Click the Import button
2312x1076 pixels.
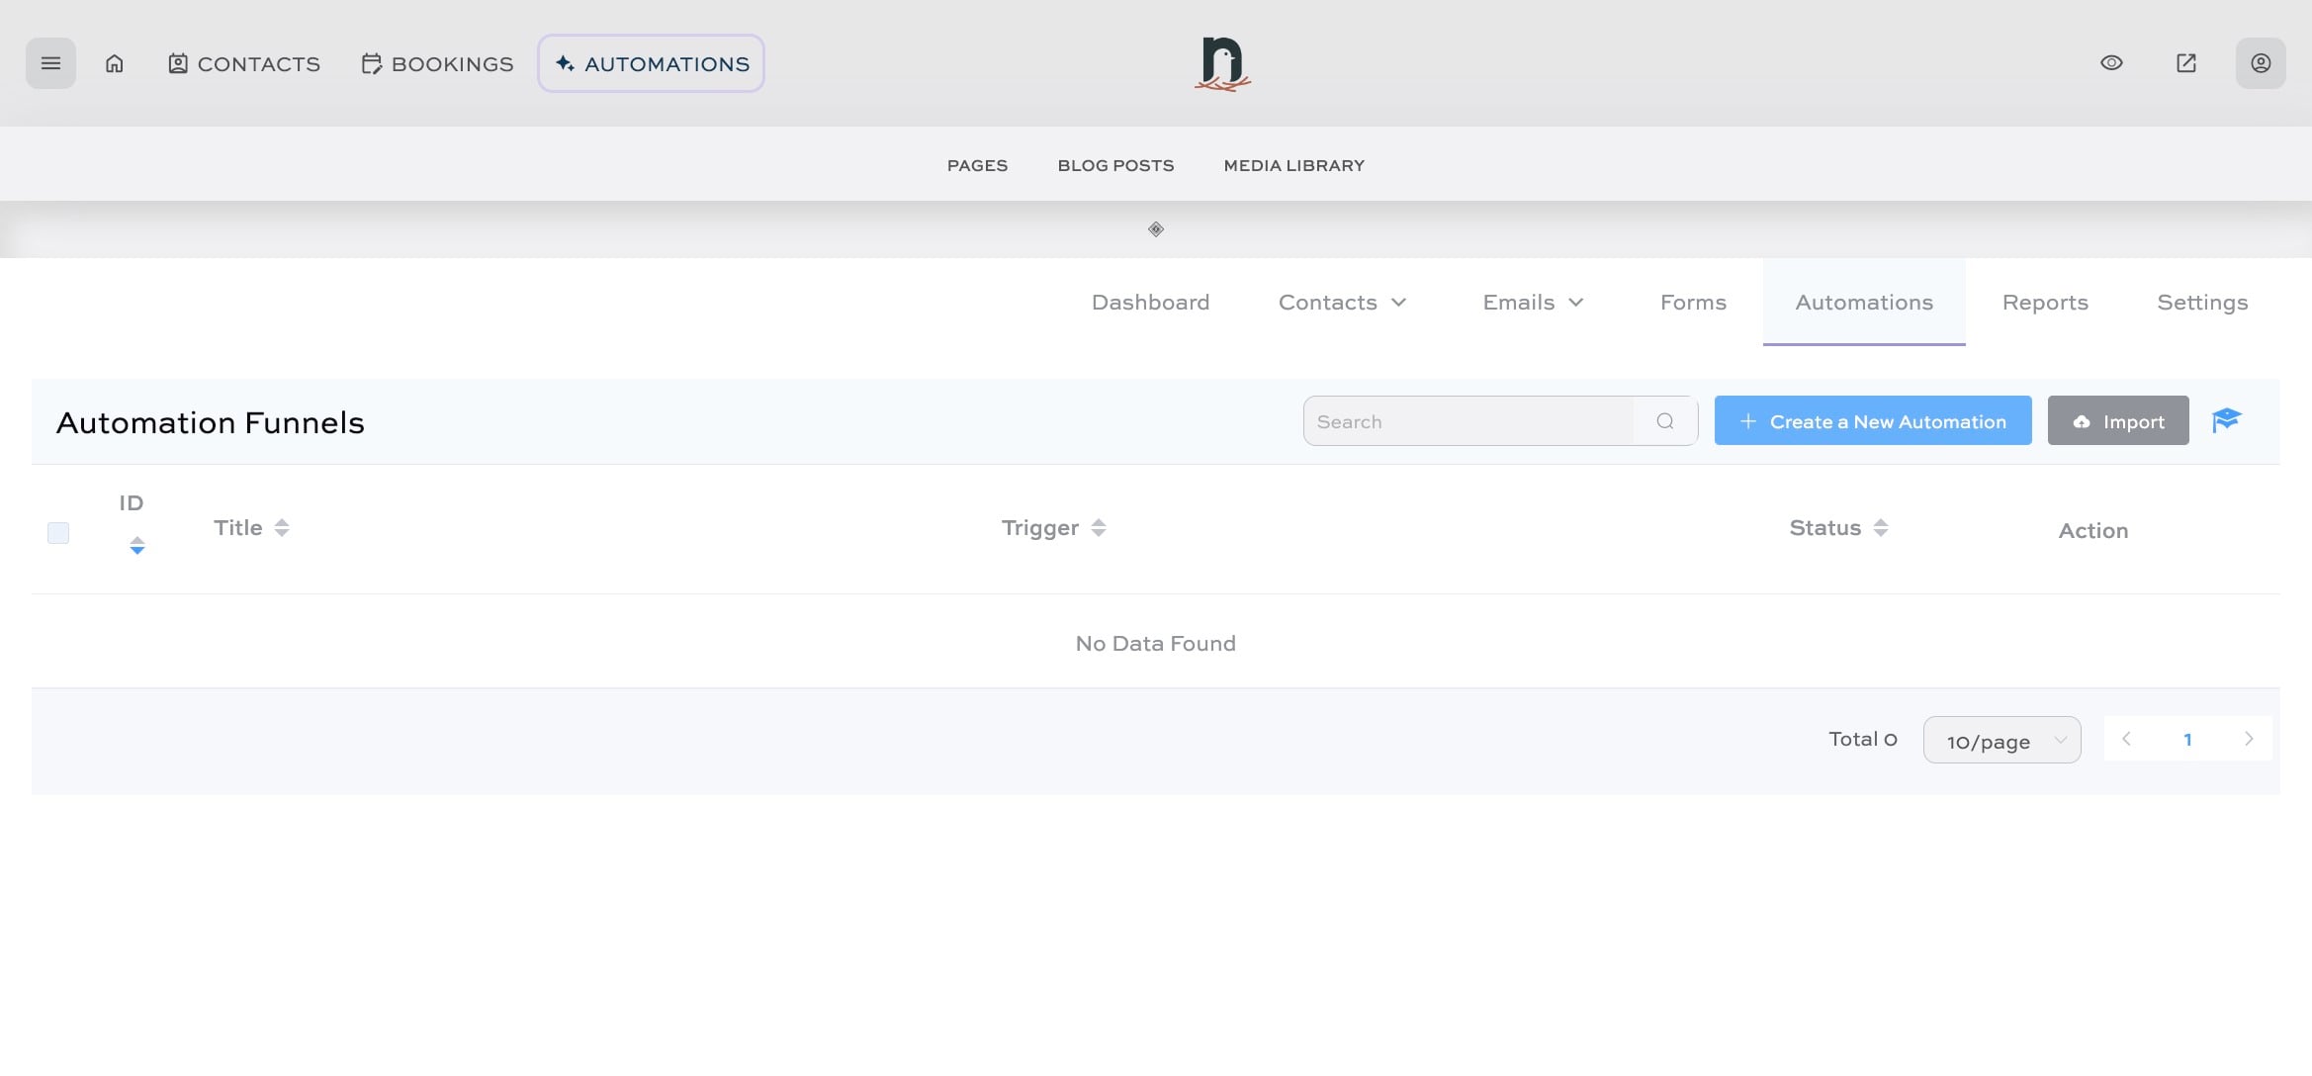point(2118,420)
